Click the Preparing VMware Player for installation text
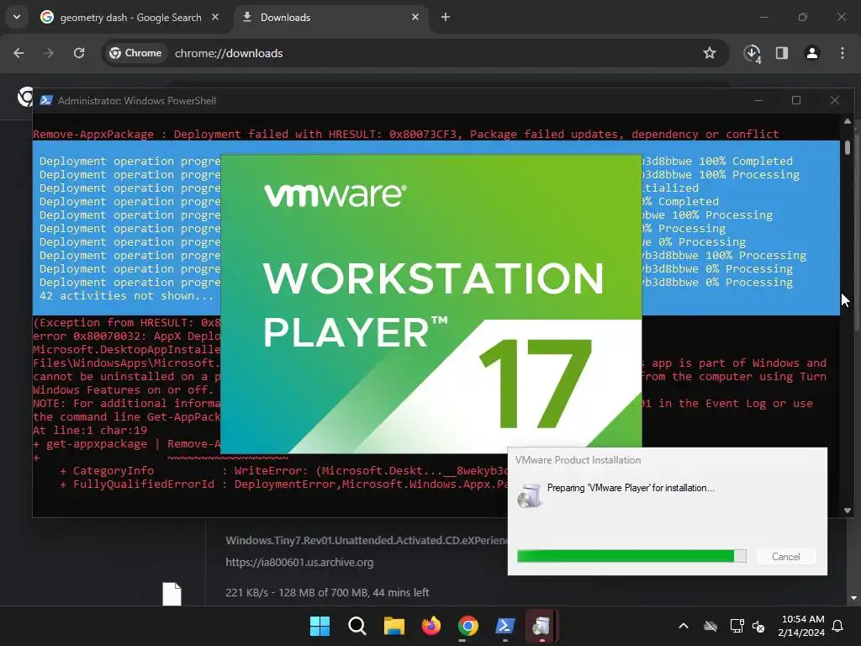This screenshot has height=646, width=861. [631, 488]
